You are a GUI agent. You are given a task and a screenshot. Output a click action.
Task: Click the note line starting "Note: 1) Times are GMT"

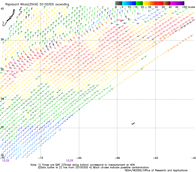pyautogui.click(x=83, y=165)
